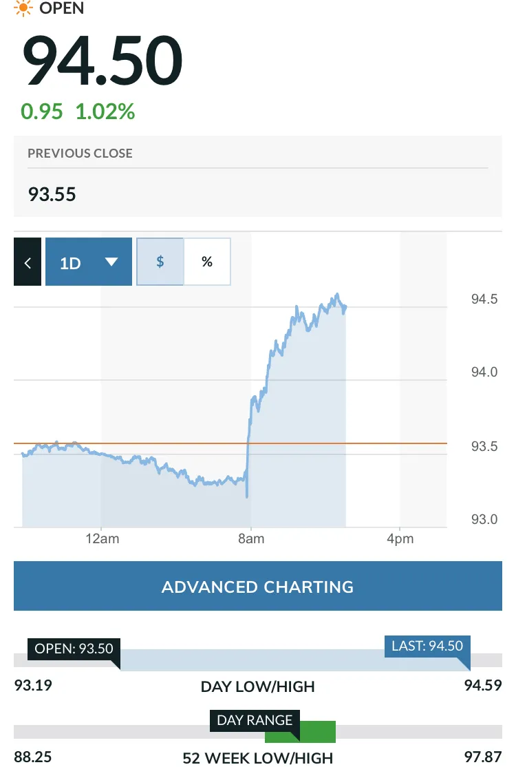
Task: Click the 8am axis label
Action: pyautogui.click(x=251, y=538)
